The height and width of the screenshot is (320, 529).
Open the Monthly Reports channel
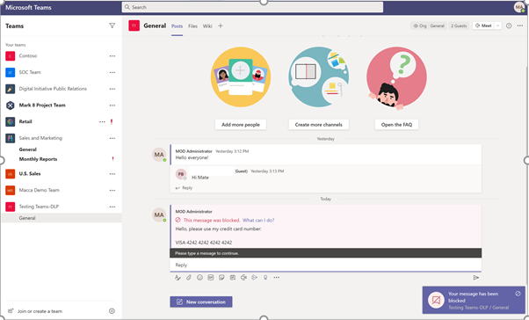point(38,159)
